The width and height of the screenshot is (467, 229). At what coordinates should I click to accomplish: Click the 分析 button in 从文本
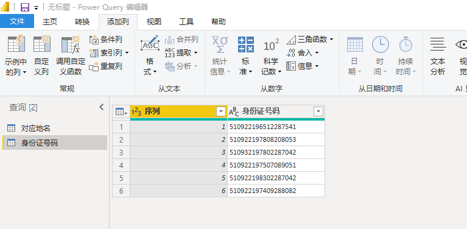[x=181, y=66]
